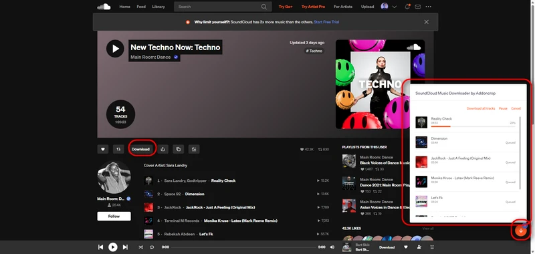Cancel downloads in the downloader popup

516,108
